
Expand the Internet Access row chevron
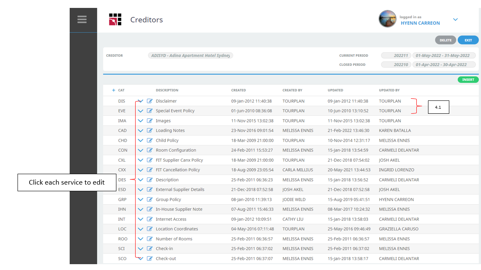point(141,219)
